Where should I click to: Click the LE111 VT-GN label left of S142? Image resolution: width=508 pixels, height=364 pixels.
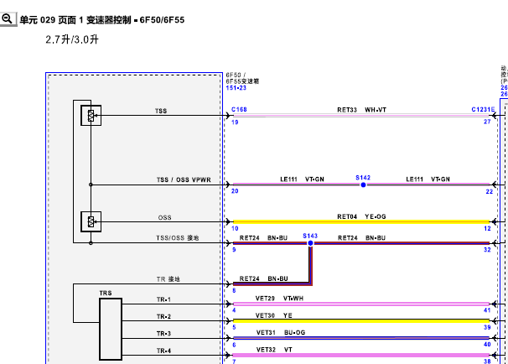[302, 179]
